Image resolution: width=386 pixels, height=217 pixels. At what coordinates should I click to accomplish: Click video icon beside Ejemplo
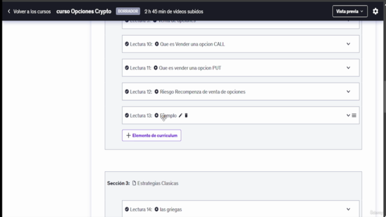[157, 115]
